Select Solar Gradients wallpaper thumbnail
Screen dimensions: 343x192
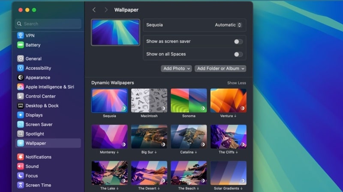click(228, 173)
